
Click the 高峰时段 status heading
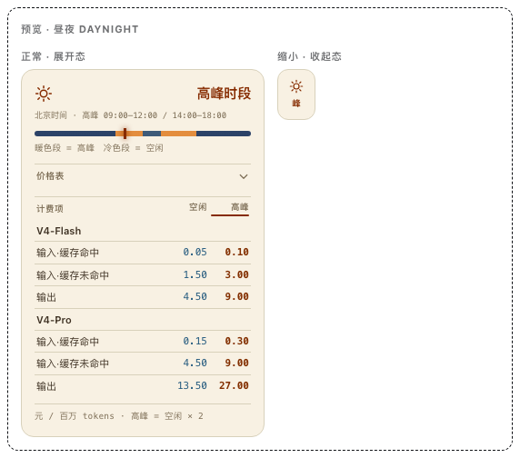coord(224,94)
